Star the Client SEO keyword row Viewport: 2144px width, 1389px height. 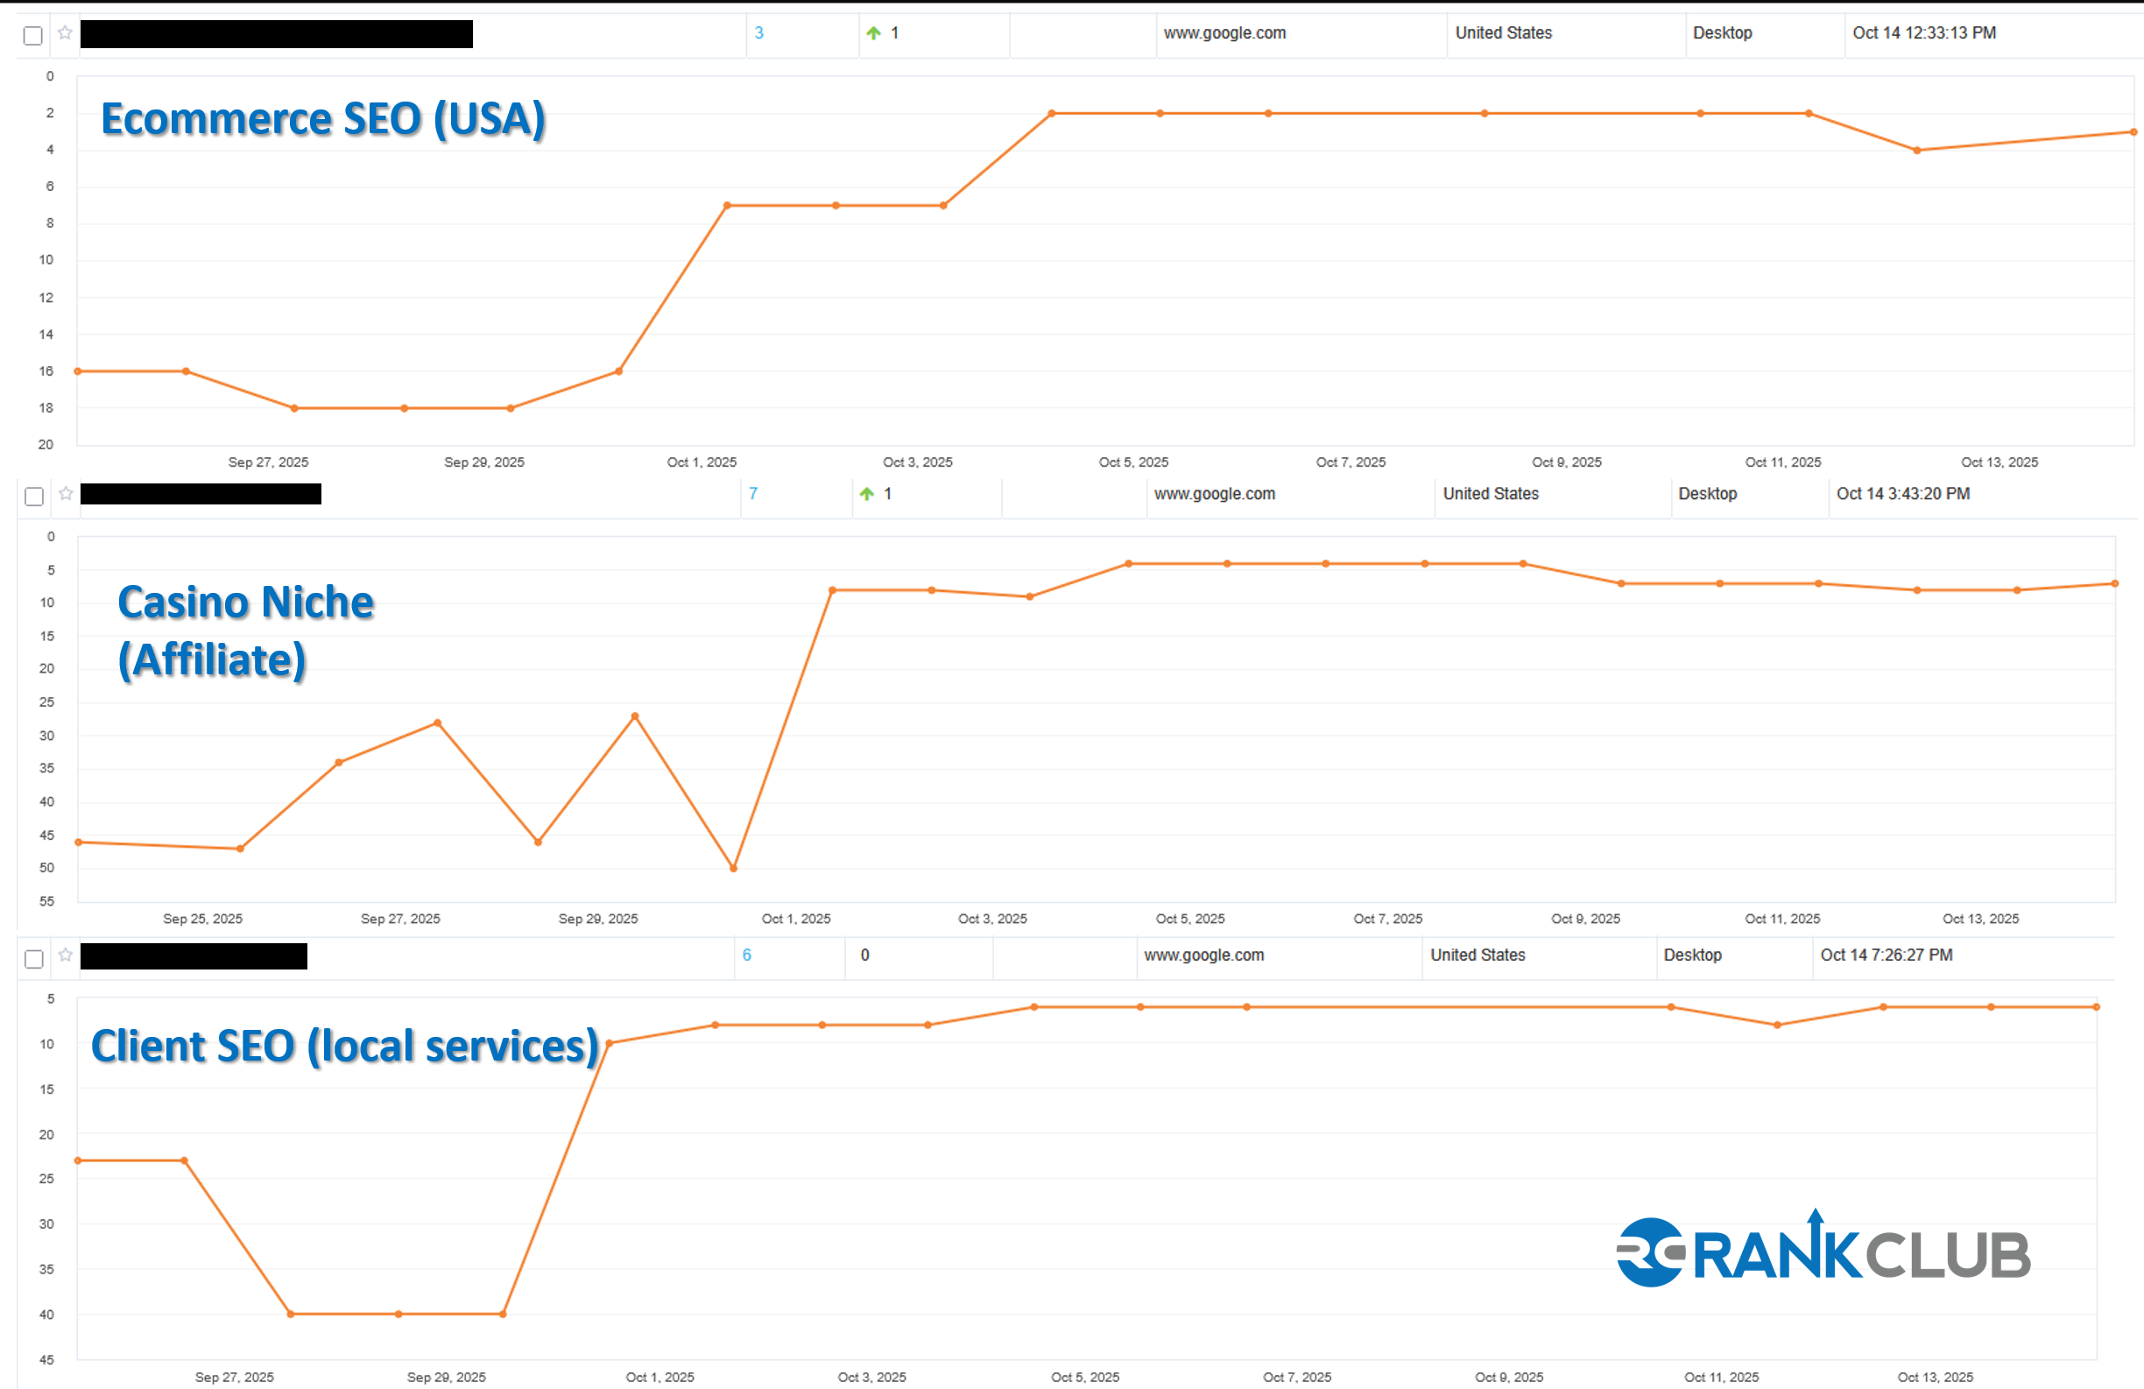click(x=66, y=955)
